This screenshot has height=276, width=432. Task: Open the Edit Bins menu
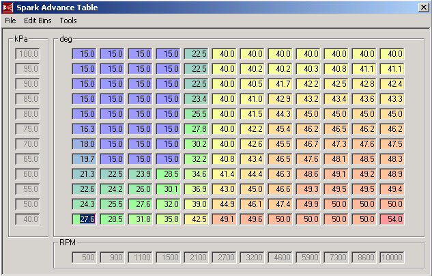38,21
